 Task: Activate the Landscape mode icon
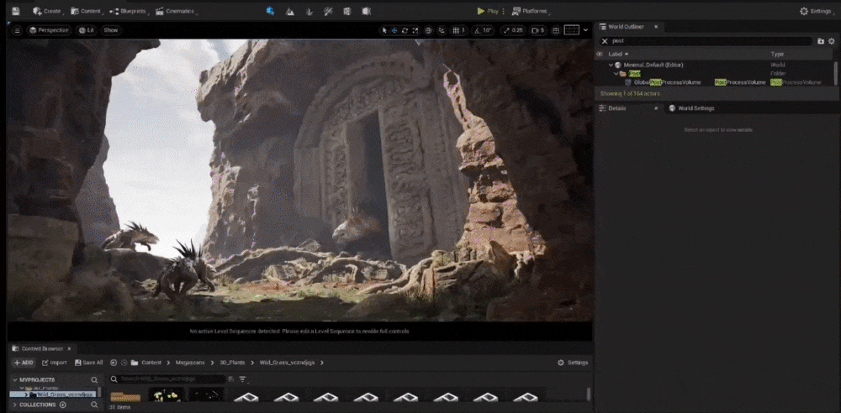point(290,12)
